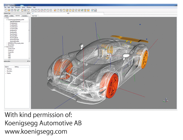Close the options editor panel
This screenshot has width=183, height=140.
tap(29, 61)
